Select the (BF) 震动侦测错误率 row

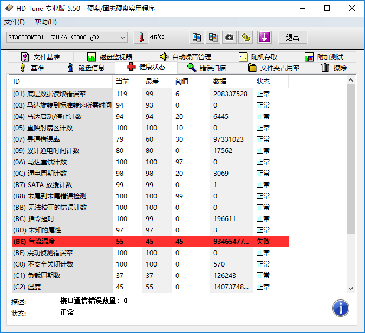pos(150,253)
